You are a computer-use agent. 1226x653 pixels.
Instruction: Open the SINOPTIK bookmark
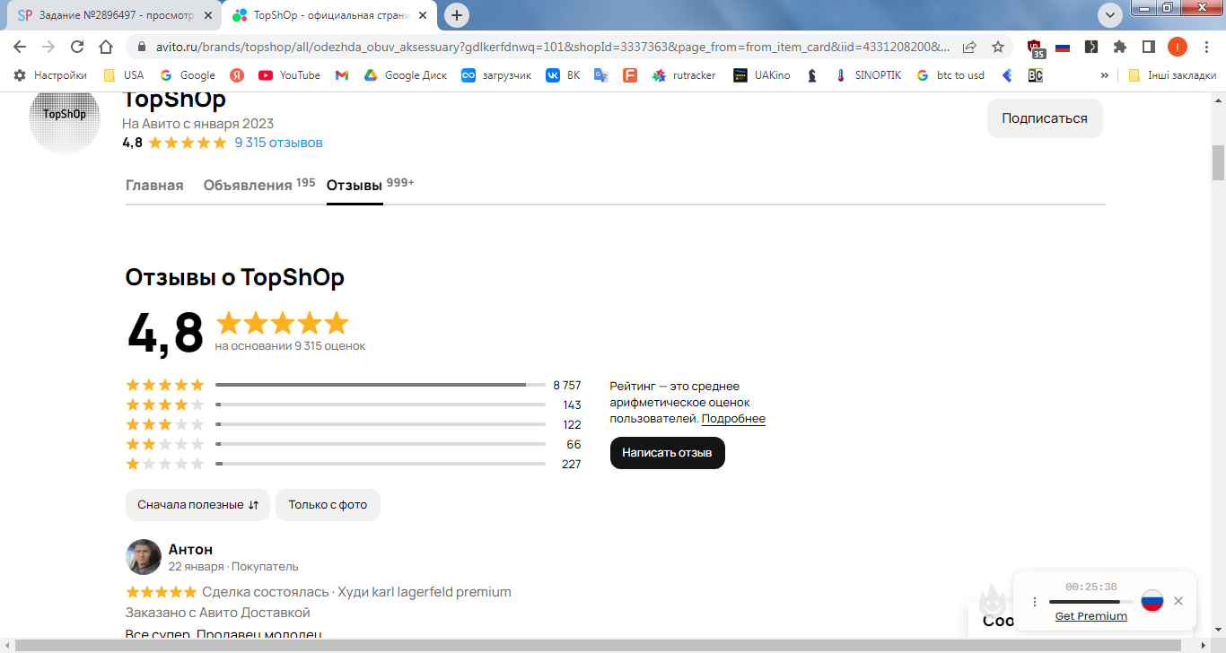click(x=868, y=75)
